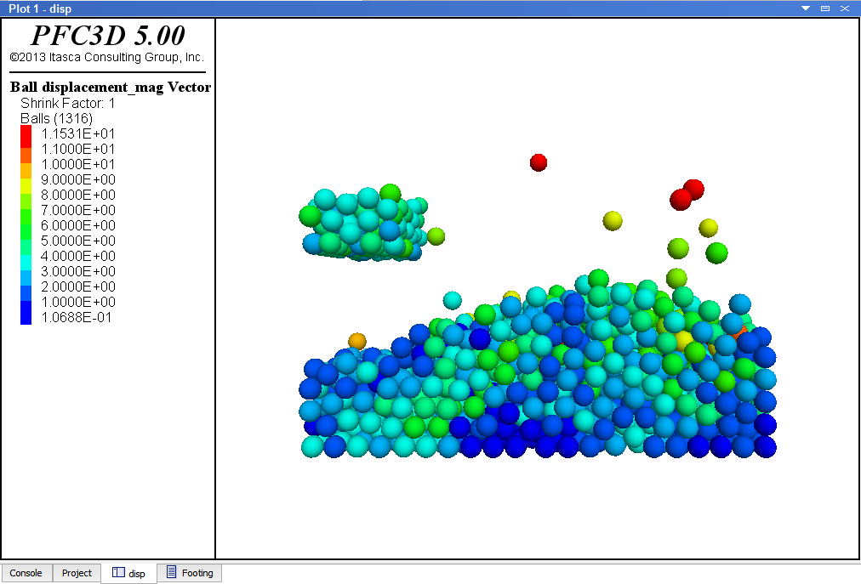
Task: Click the yellow 9.0000E+00 legend swatch
Action: click(26, 179)
